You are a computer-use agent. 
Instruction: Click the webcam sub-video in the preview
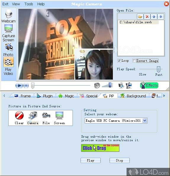pos(94,65)
